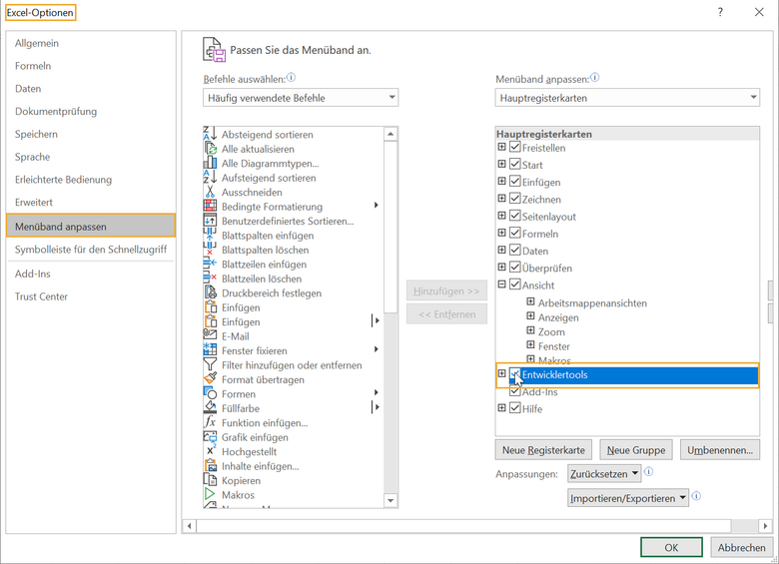This screenshot has width=779, height=564.
Task: Open the Importieren/Exportieren dropdown
Action: (x=628, y=498)
